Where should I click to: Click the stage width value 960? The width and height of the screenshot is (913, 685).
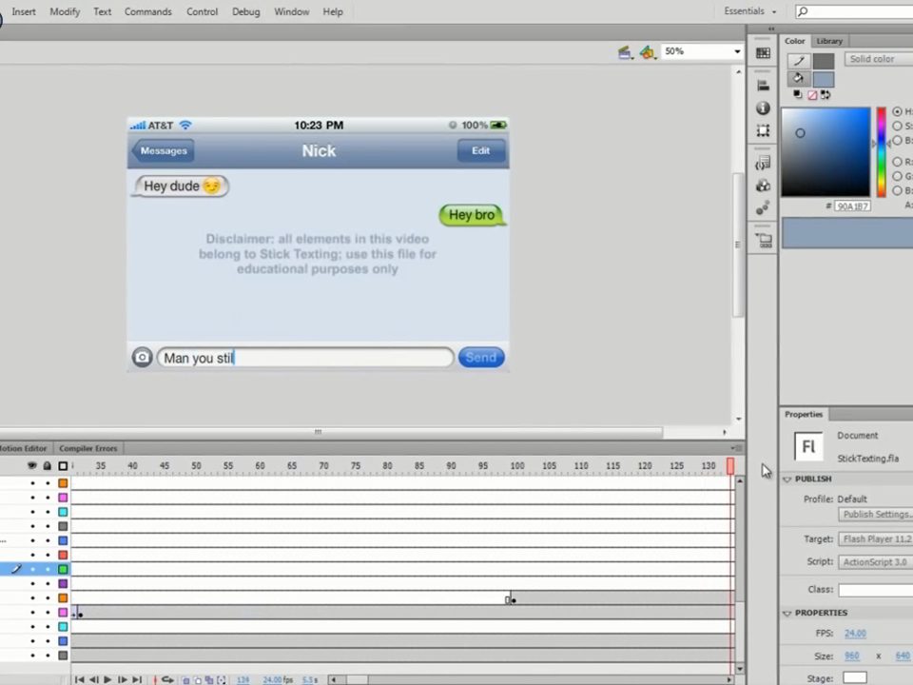tap(852, 656)
